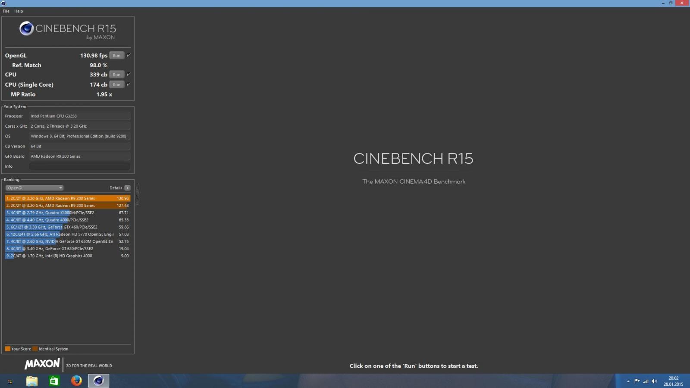Open network signal tray icon
The image size is (690, 388).
pyautogui.click(x=646, y=381)
